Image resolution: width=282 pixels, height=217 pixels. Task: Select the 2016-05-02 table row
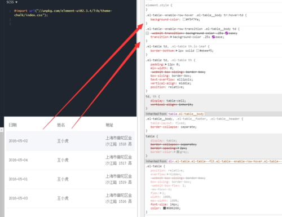coord(70,141)
